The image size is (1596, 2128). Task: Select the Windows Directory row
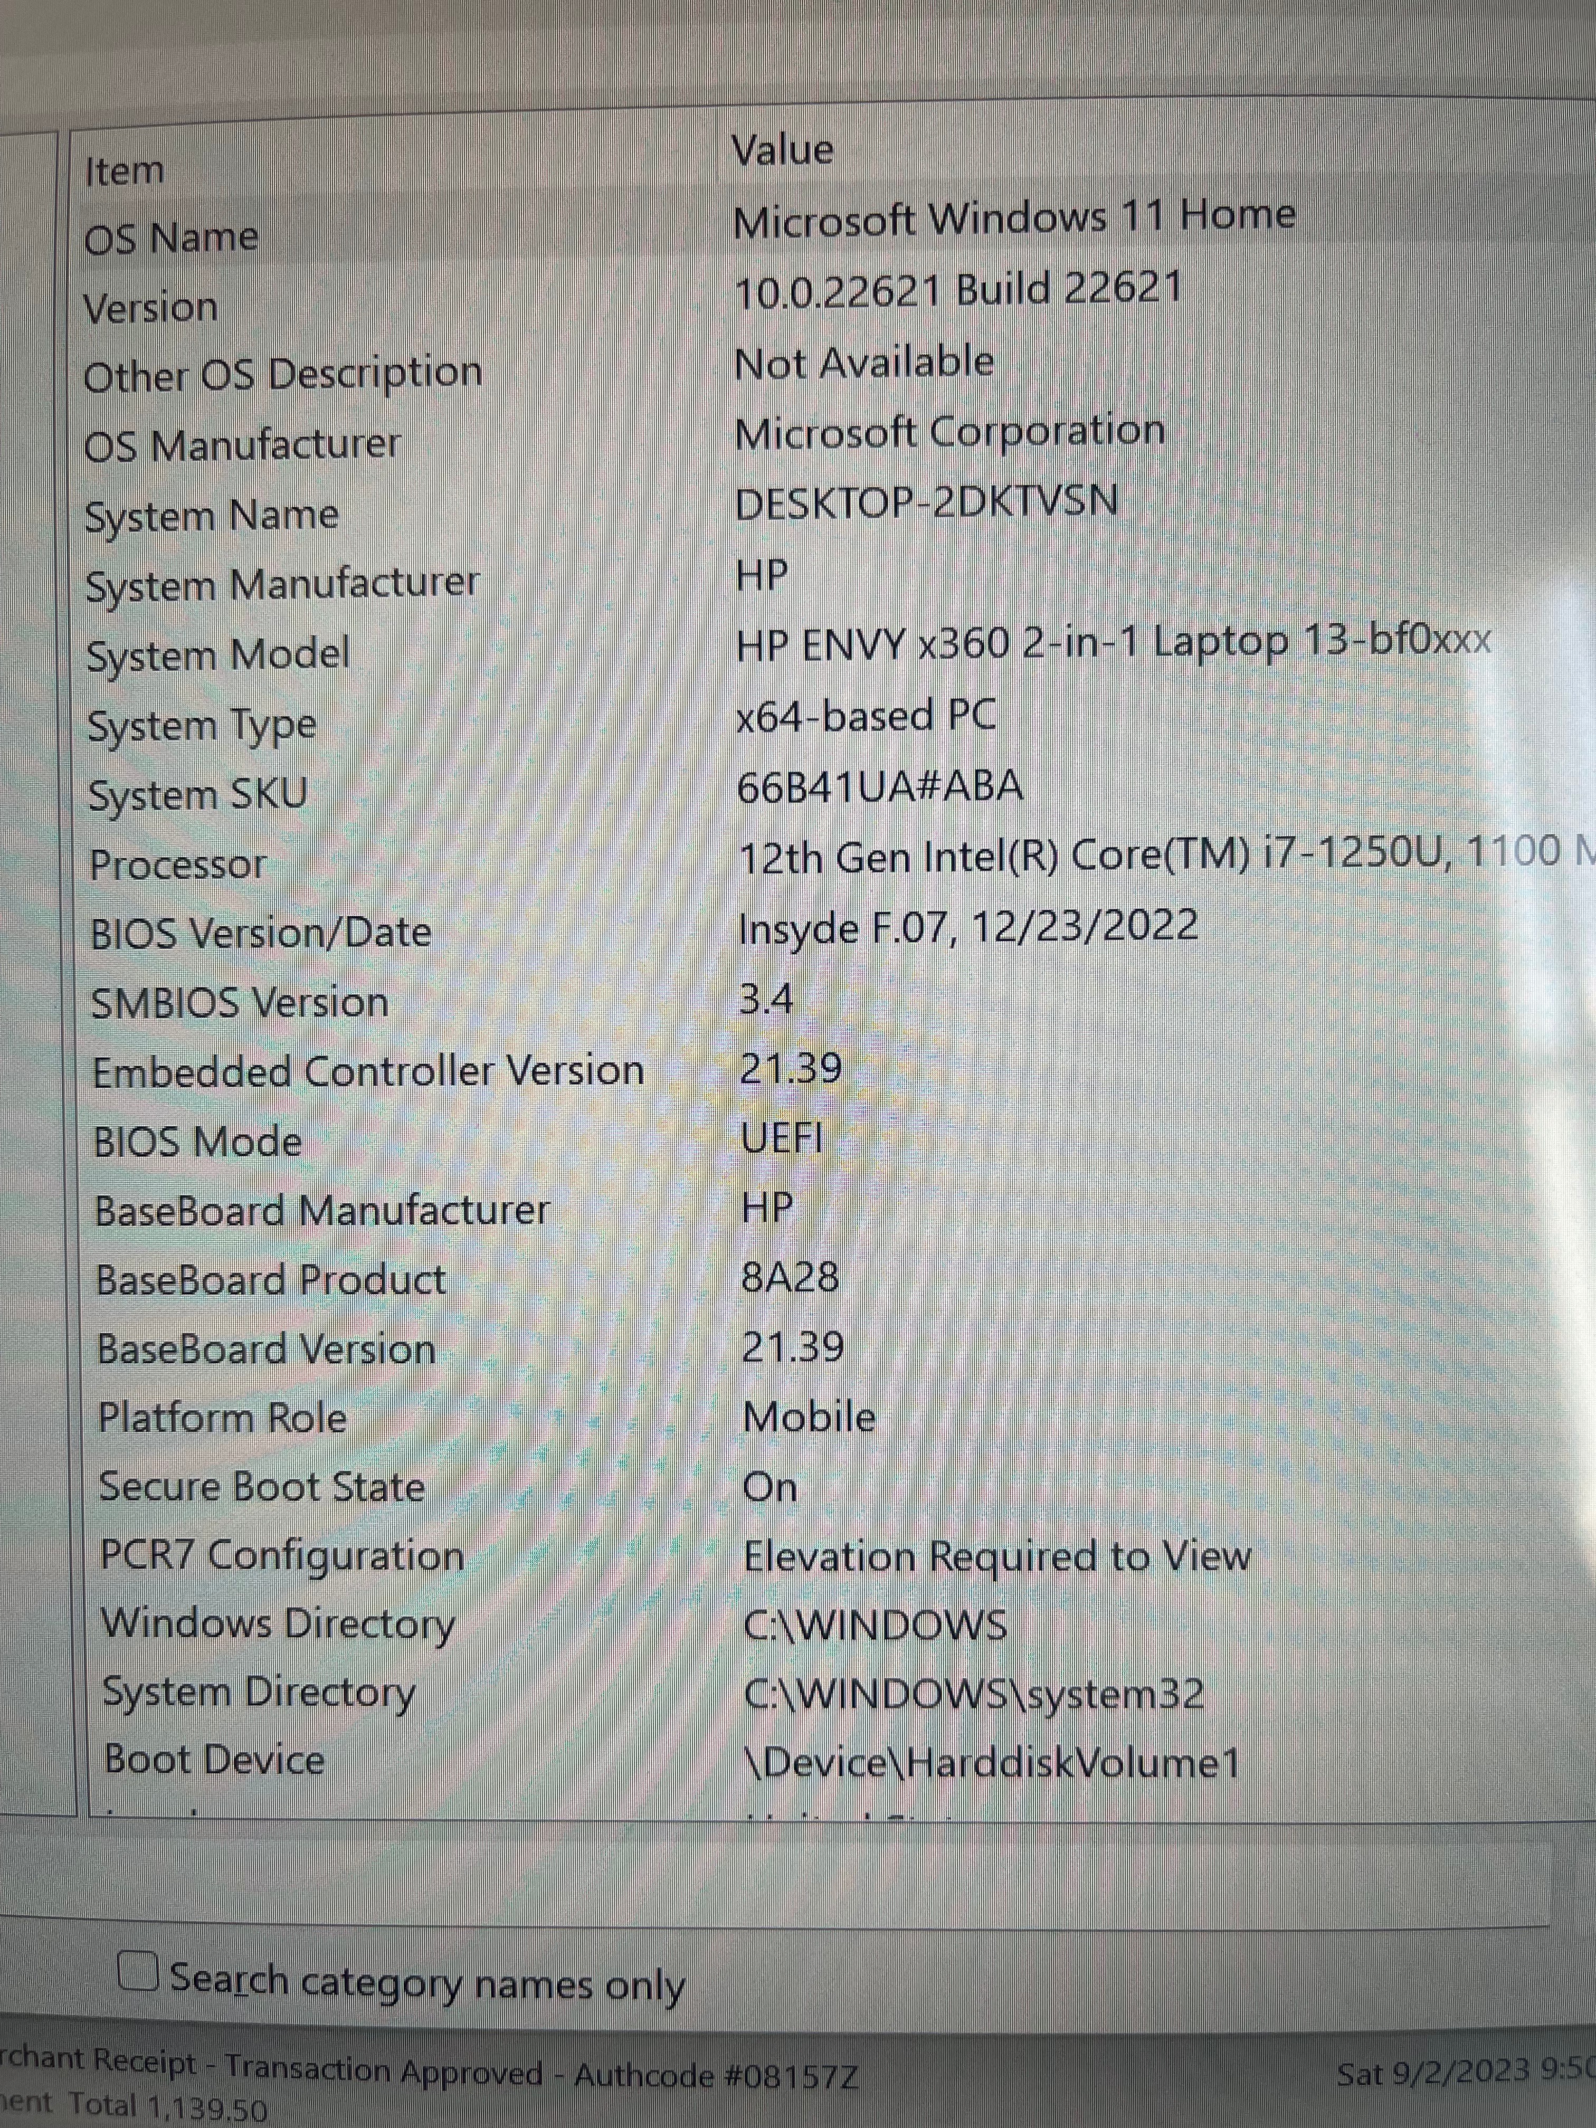278,1624
